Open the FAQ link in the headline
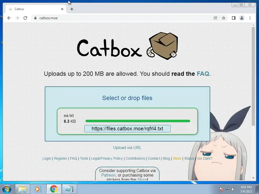Viewport: 259px width, 194px height. click(204, 74)
